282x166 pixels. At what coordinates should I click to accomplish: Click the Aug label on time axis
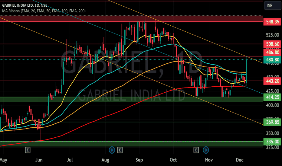pos(105,160)
